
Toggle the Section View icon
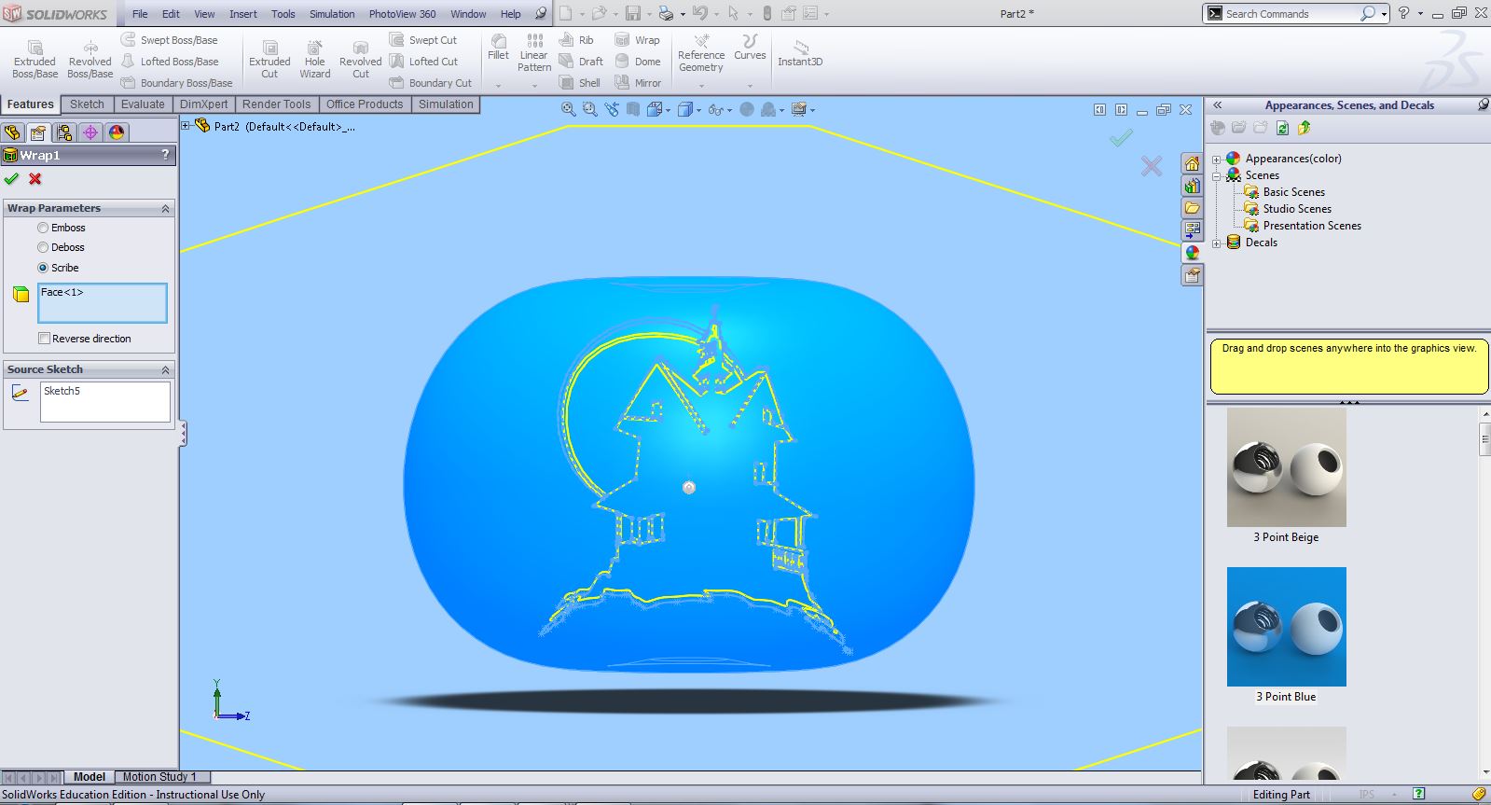click(633, 109)
